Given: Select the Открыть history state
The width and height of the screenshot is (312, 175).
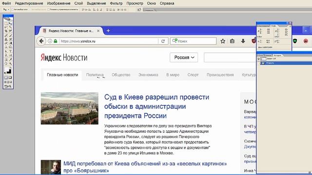Looking at the screenshot, I should (x=286, y=63).
